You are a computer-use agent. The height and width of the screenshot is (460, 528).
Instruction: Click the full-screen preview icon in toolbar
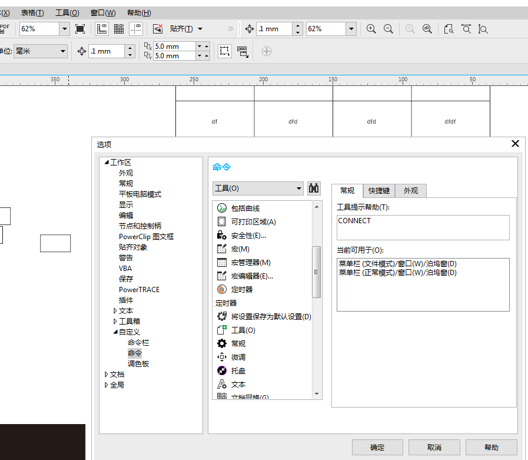[80, 29]
